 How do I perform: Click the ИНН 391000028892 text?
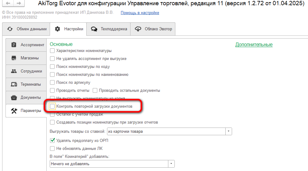tap(20, 17)
